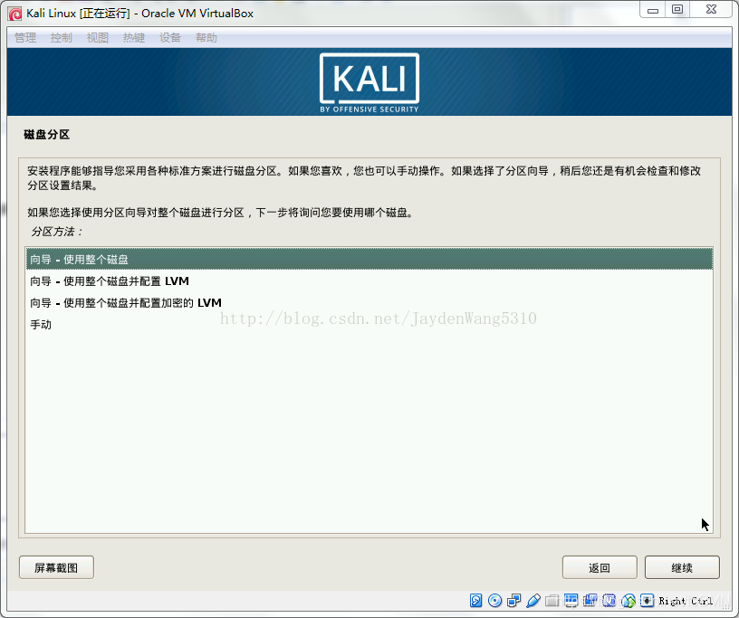Click the network adapters status icon
The image size is (739, 618).
[514, 601]
